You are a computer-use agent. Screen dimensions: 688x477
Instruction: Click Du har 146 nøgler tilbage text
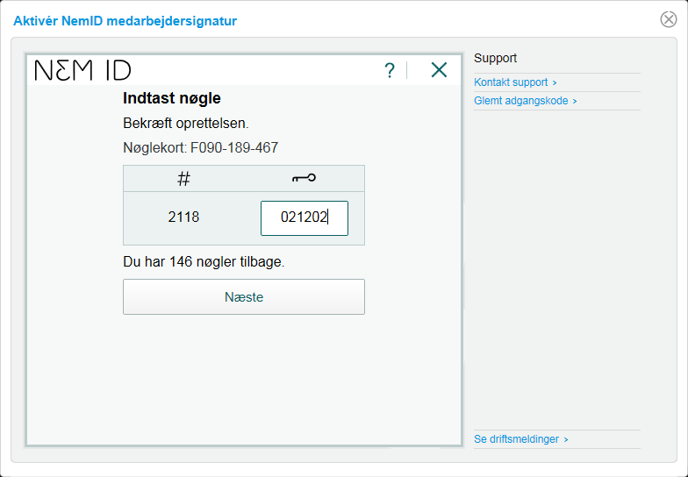(x=204, y=261)
